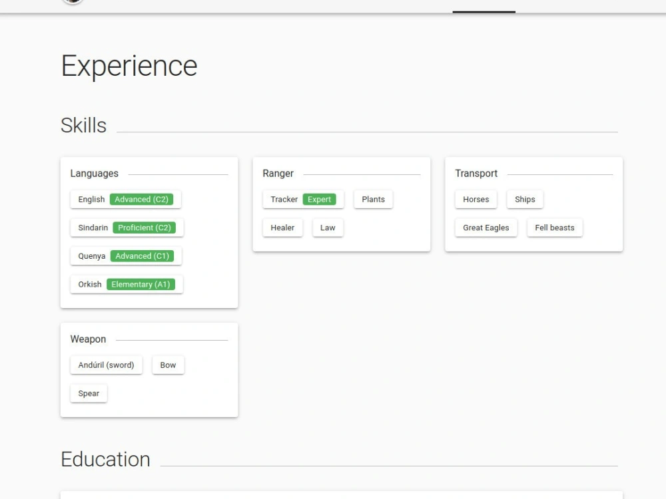Click the Andúril (sword) weapon chip
The width and height of the screenshot is (666, 499).
coord(106,365)
